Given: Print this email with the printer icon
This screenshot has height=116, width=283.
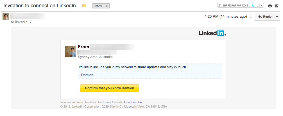Looking at the screenshot, I should point(270,6).
